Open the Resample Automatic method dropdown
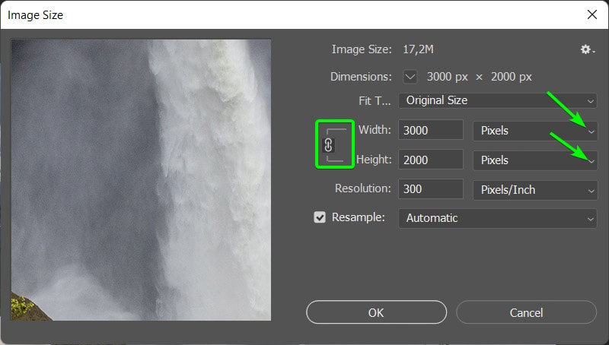 (x=497, y=218)
